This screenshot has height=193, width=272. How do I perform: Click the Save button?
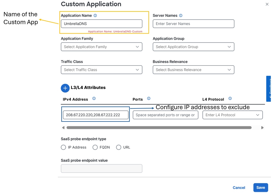260,188
